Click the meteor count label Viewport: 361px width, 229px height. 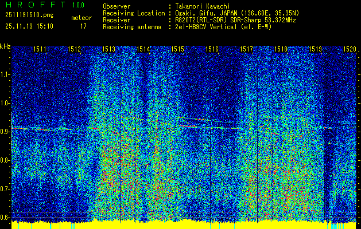tap(81, 18)
